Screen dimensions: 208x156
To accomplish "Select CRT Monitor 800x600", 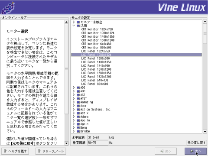I will pos(96,48).
